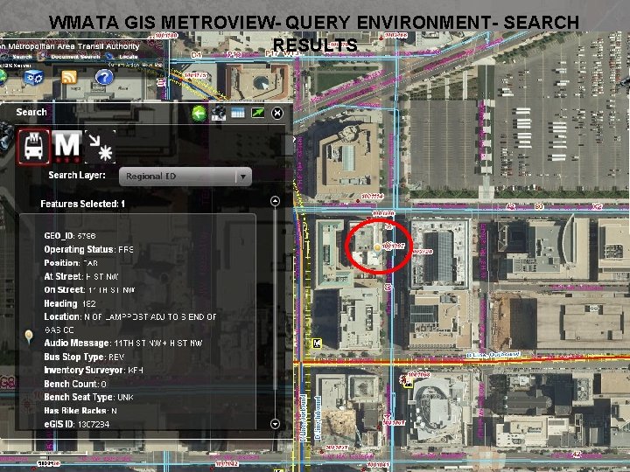Click the 'Search' panel title

31,112
